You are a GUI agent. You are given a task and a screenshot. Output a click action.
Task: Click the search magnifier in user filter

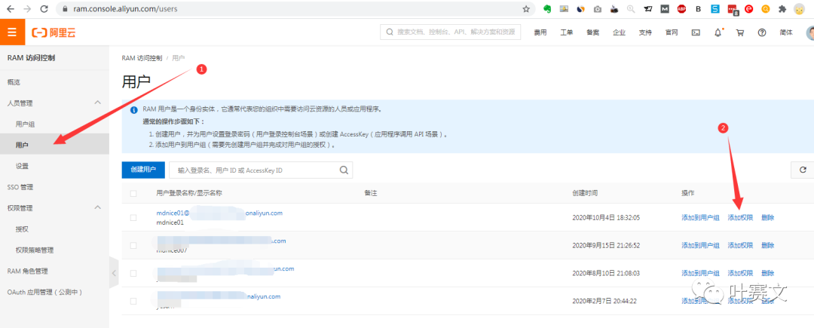[x=344, y=170]
